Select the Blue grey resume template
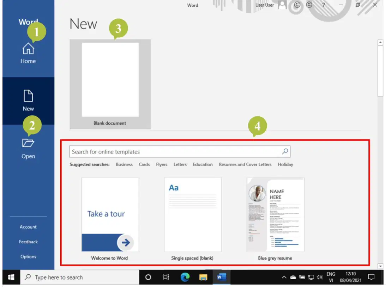The height and width of the screenshot is (287, 386). point(275,219)
